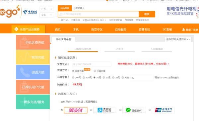Select 宽带充值 in the left sidebar
199x121 pixels.
click(x=33, y=57)
